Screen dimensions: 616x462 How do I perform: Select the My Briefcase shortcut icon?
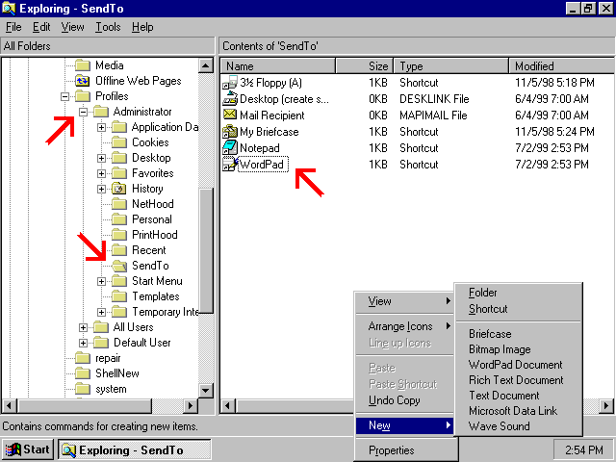pos(230,131)
